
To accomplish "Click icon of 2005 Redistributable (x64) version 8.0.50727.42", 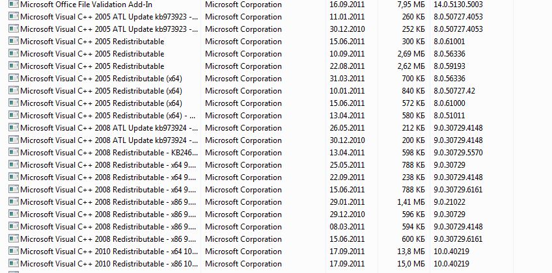I will point(13,91).
